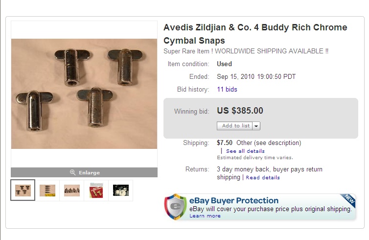
Task: Open the Add to list dropdown arrow
Action: tap(257, 126)
